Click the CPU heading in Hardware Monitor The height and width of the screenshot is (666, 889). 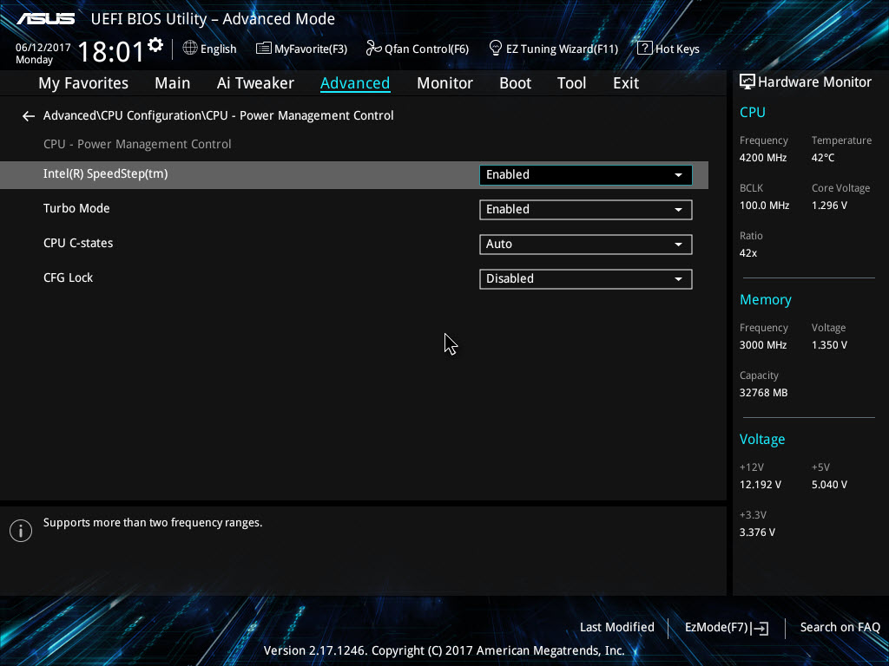click(x=753, y=112)
